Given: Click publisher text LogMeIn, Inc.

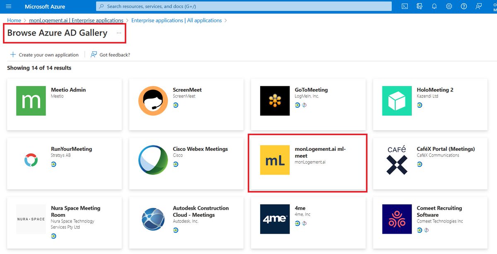Looking at the screenshot, I should pos(307,96).
